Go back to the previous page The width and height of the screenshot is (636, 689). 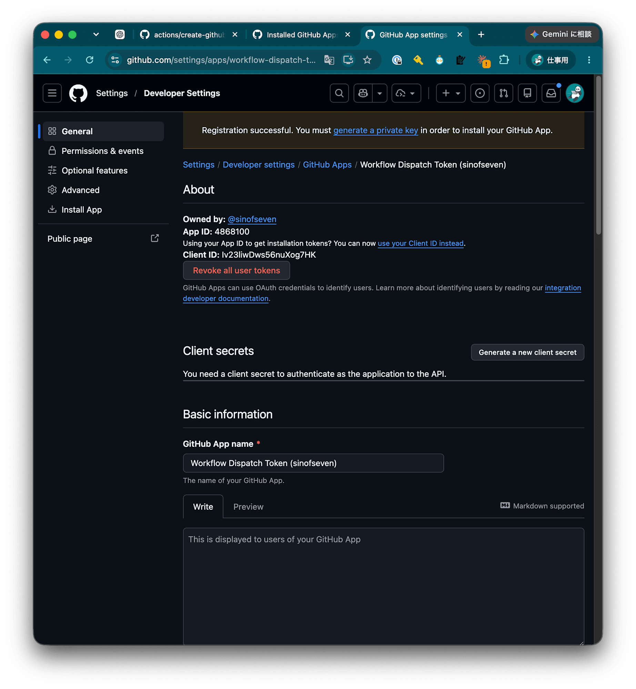(x=47, y=60)
